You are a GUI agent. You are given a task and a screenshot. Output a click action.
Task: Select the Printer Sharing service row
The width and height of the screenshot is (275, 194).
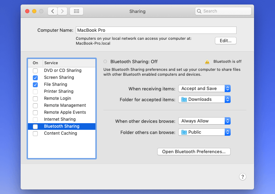click(x=61, y=91)
